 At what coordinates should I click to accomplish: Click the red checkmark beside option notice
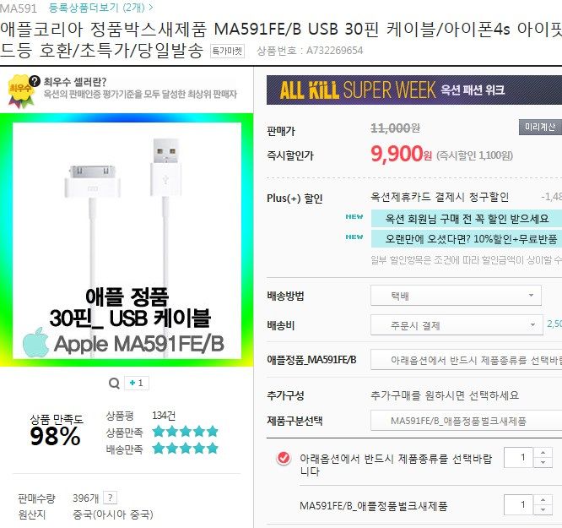[284, 458]
